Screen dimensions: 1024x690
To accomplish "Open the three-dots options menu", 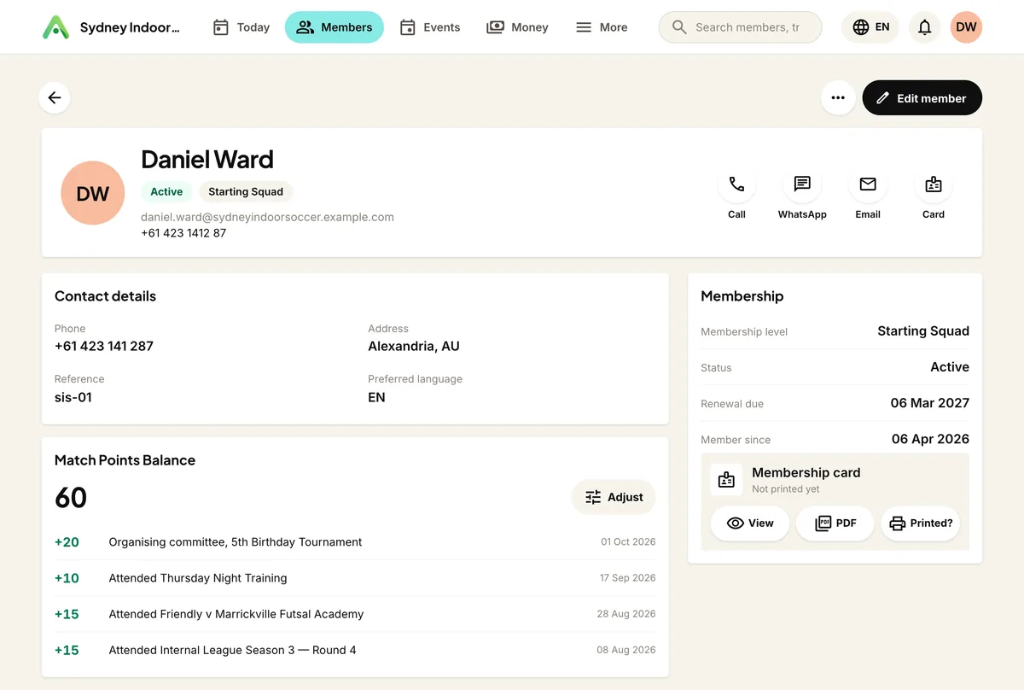I will (838, 97).
